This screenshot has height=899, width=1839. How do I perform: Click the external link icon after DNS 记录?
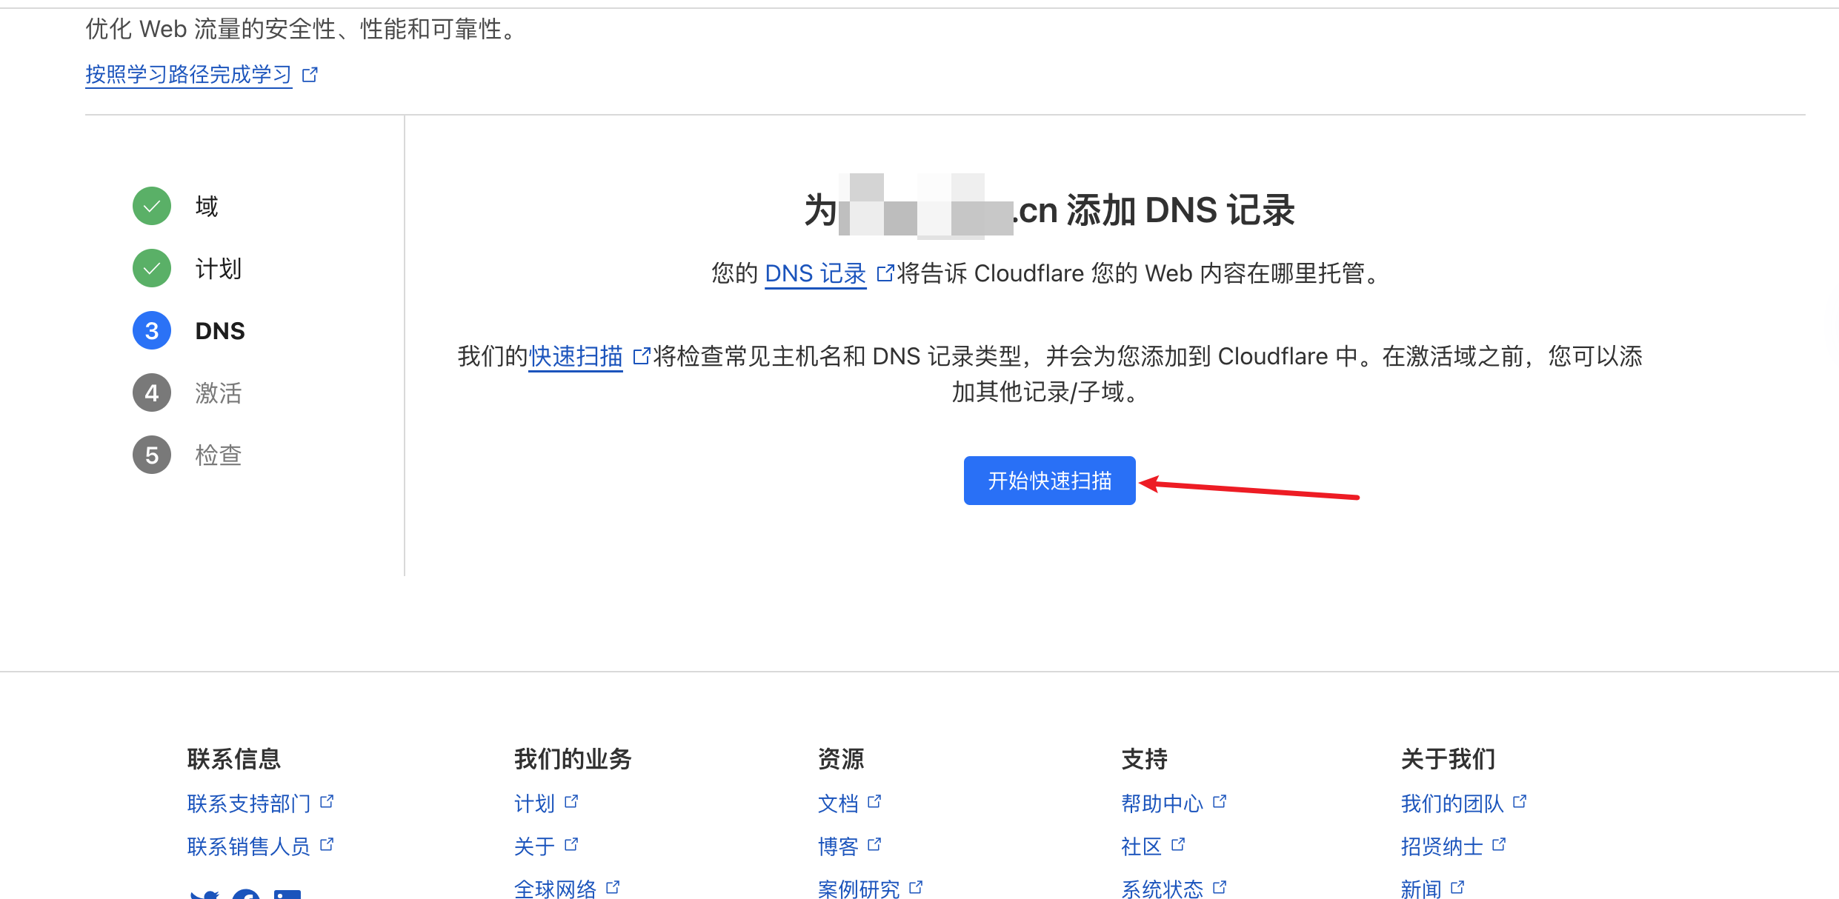click(x=885, y=273)
